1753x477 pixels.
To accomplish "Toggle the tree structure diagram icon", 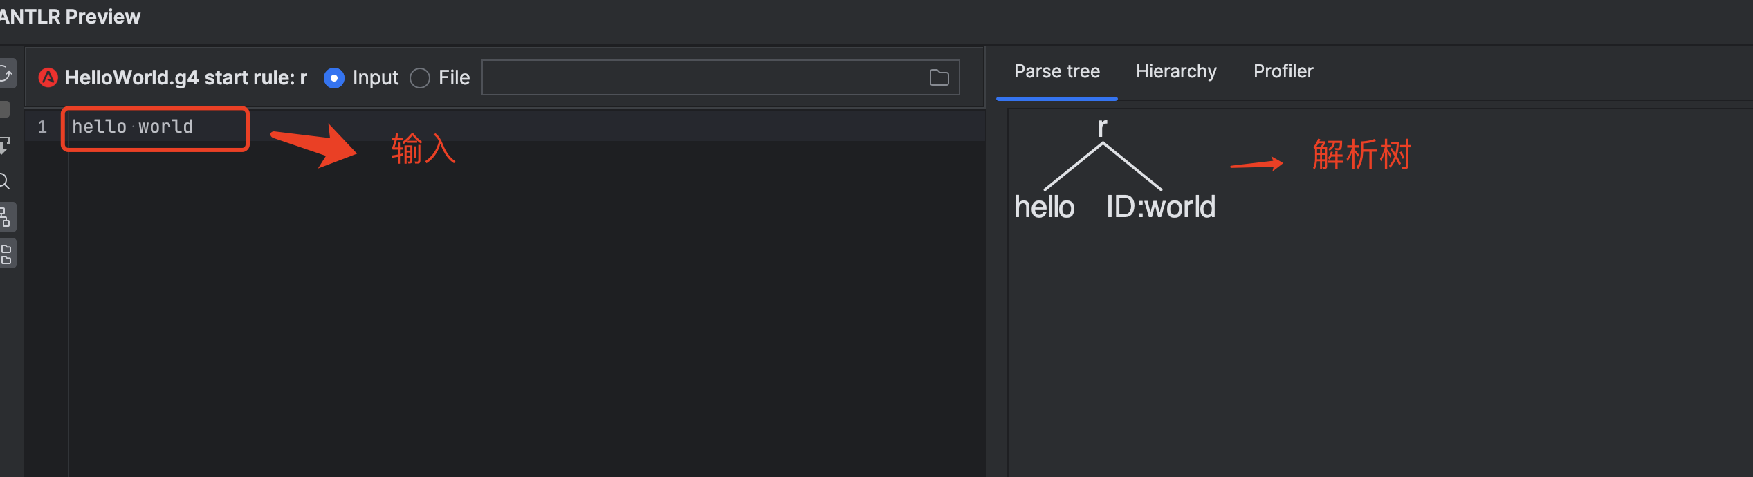I will (6, 217).
